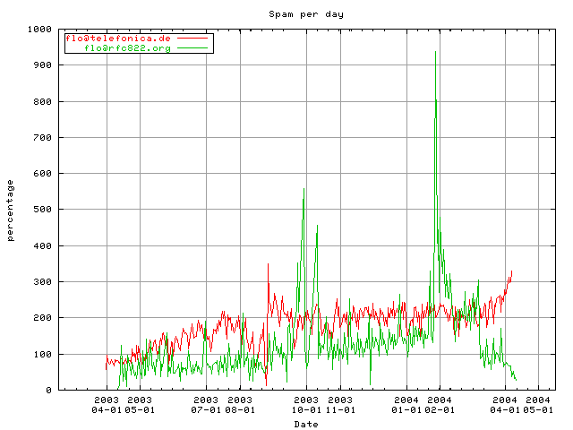
Task: Click the 1000 y-axis tick label
Action: pyautogui.click(x=39, y=30)
